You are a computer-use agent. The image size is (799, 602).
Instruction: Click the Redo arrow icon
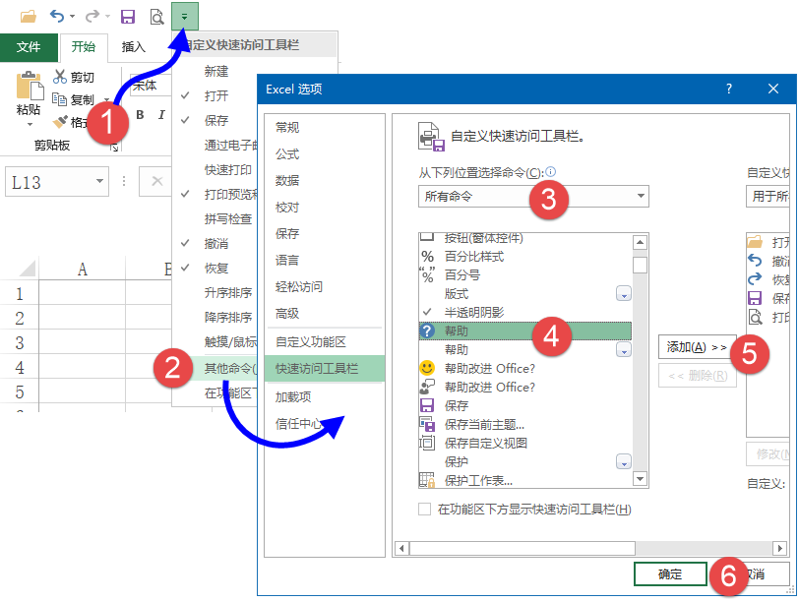pyautogui.click(x=92, y=17)
